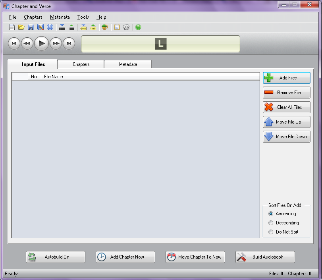
Task: Click the clipboard icon in the toolbar
Action: 117,27
